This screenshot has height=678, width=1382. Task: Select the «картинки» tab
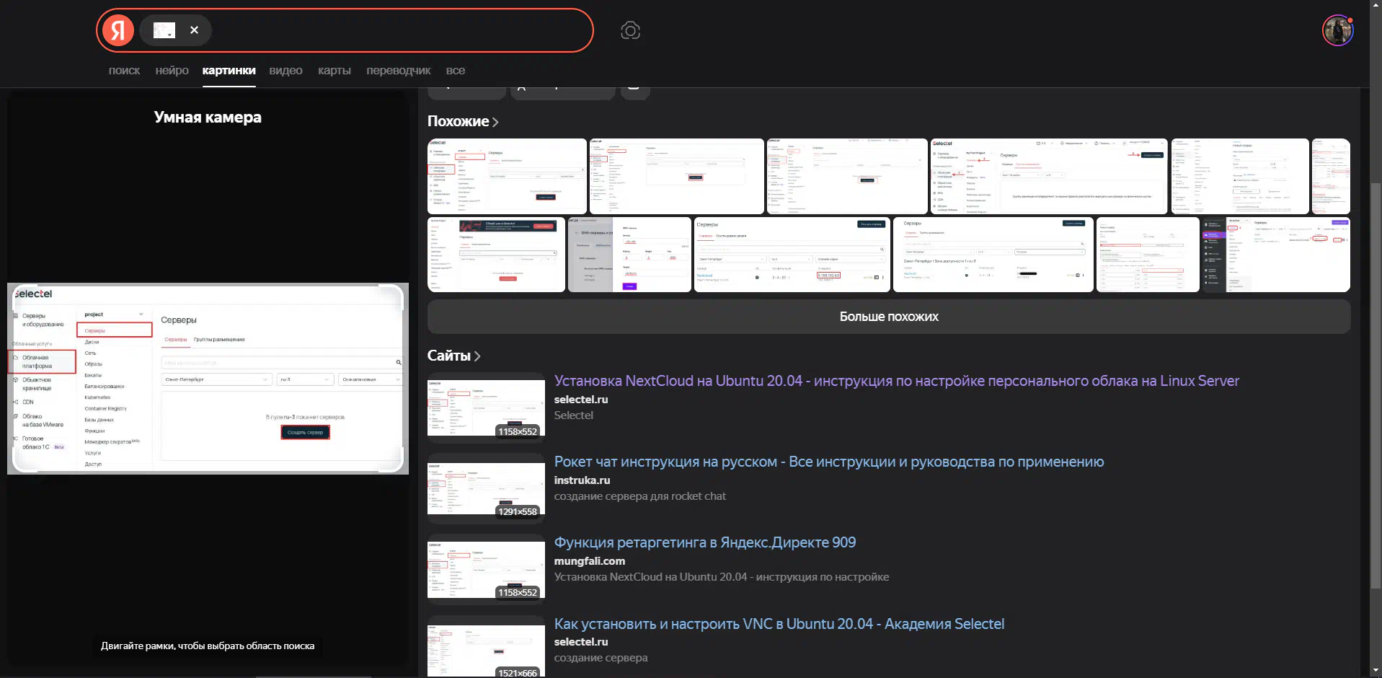click(x=229, y=71)
